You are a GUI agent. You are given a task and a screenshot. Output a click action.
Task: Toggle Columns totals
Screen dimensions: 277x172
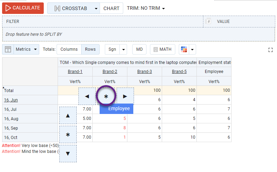coord(69,49)
